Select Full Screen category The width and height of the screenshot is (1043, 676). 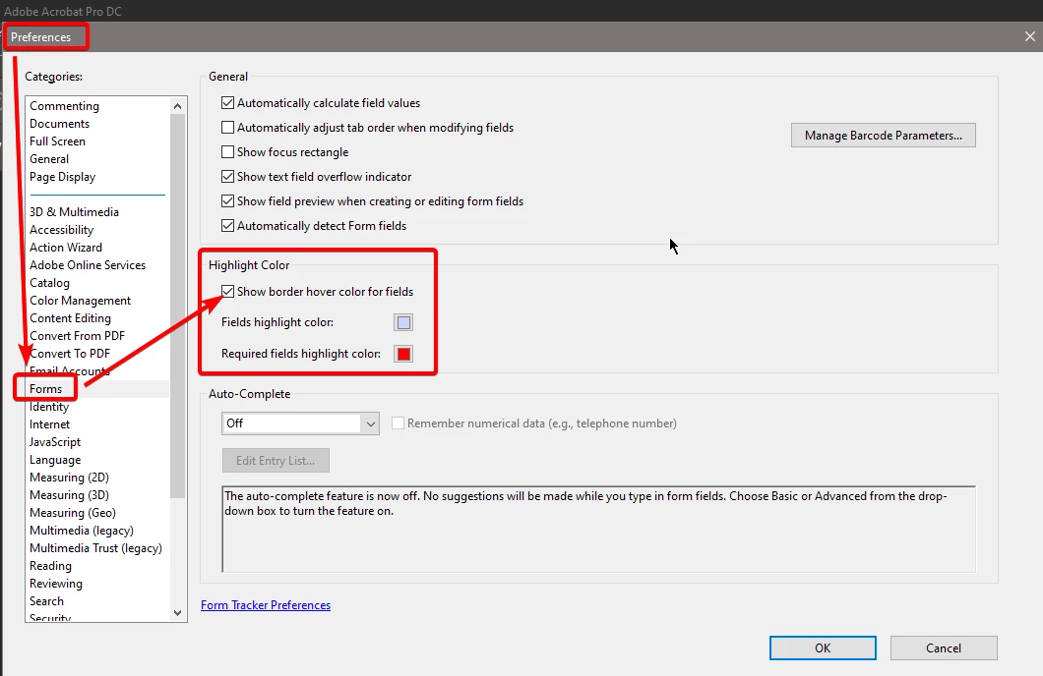[x=57, y=141]
